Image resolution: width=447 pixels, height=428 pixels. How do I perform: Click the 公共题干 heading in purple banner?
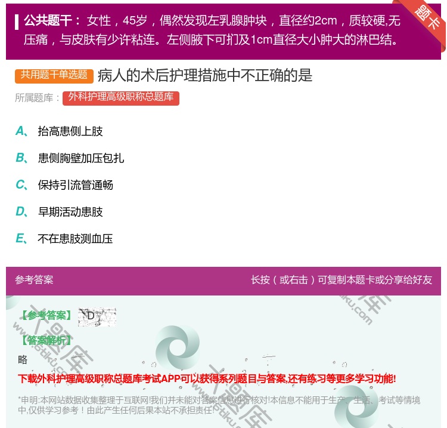click(52, 21)
